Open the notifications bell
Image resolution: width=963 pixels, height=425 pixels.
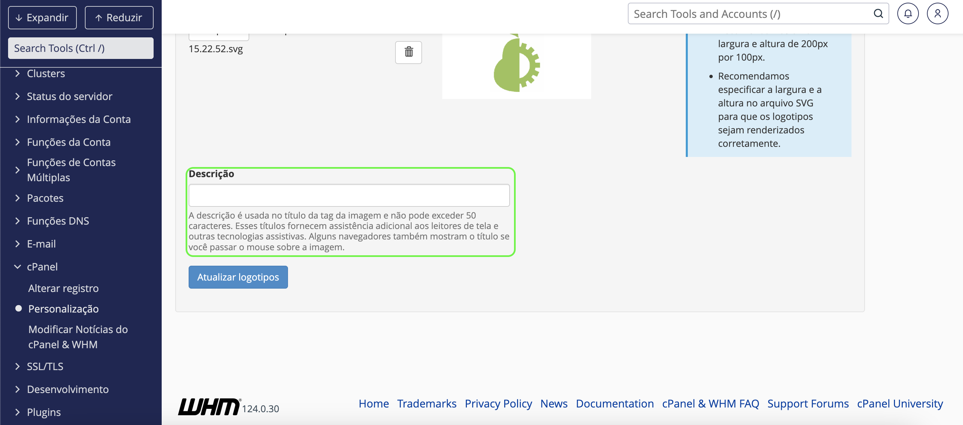click(x=908, y=14)
